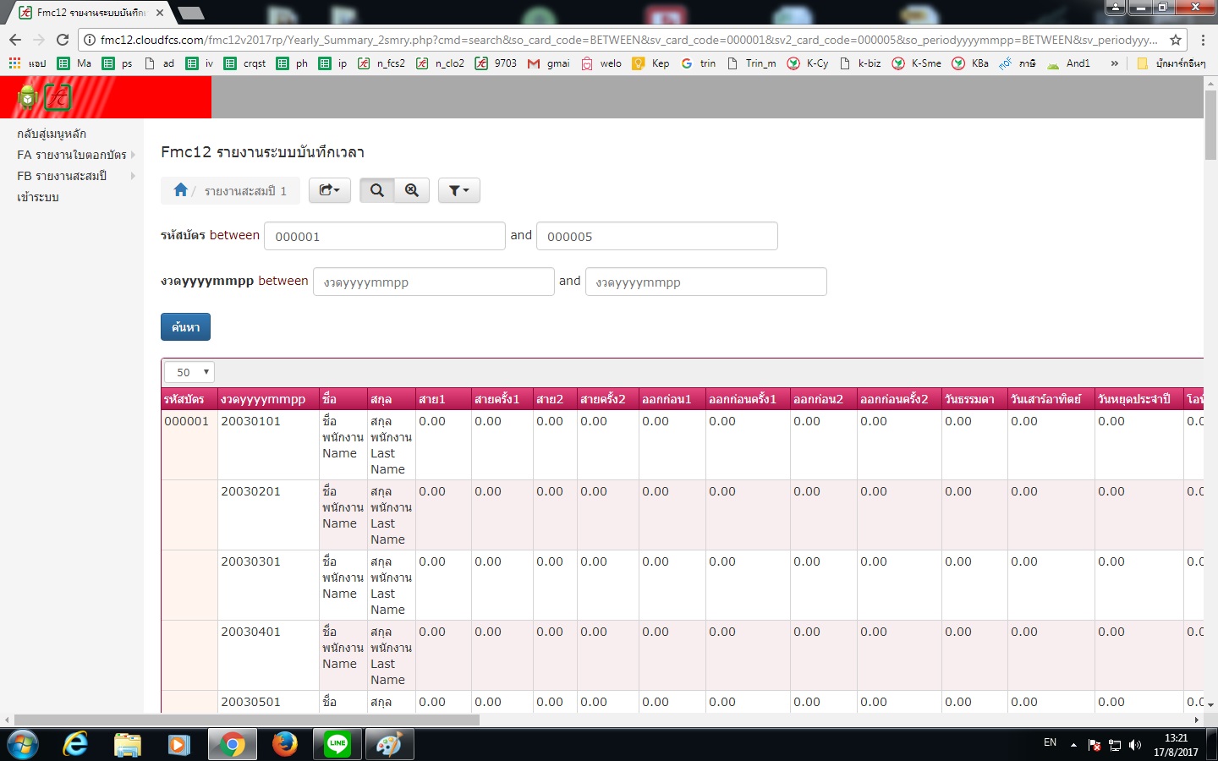The width and height of the screenshot is (1218, 761).
Task: Open the Ma bookmark
Action: click(x=74, y=63)
